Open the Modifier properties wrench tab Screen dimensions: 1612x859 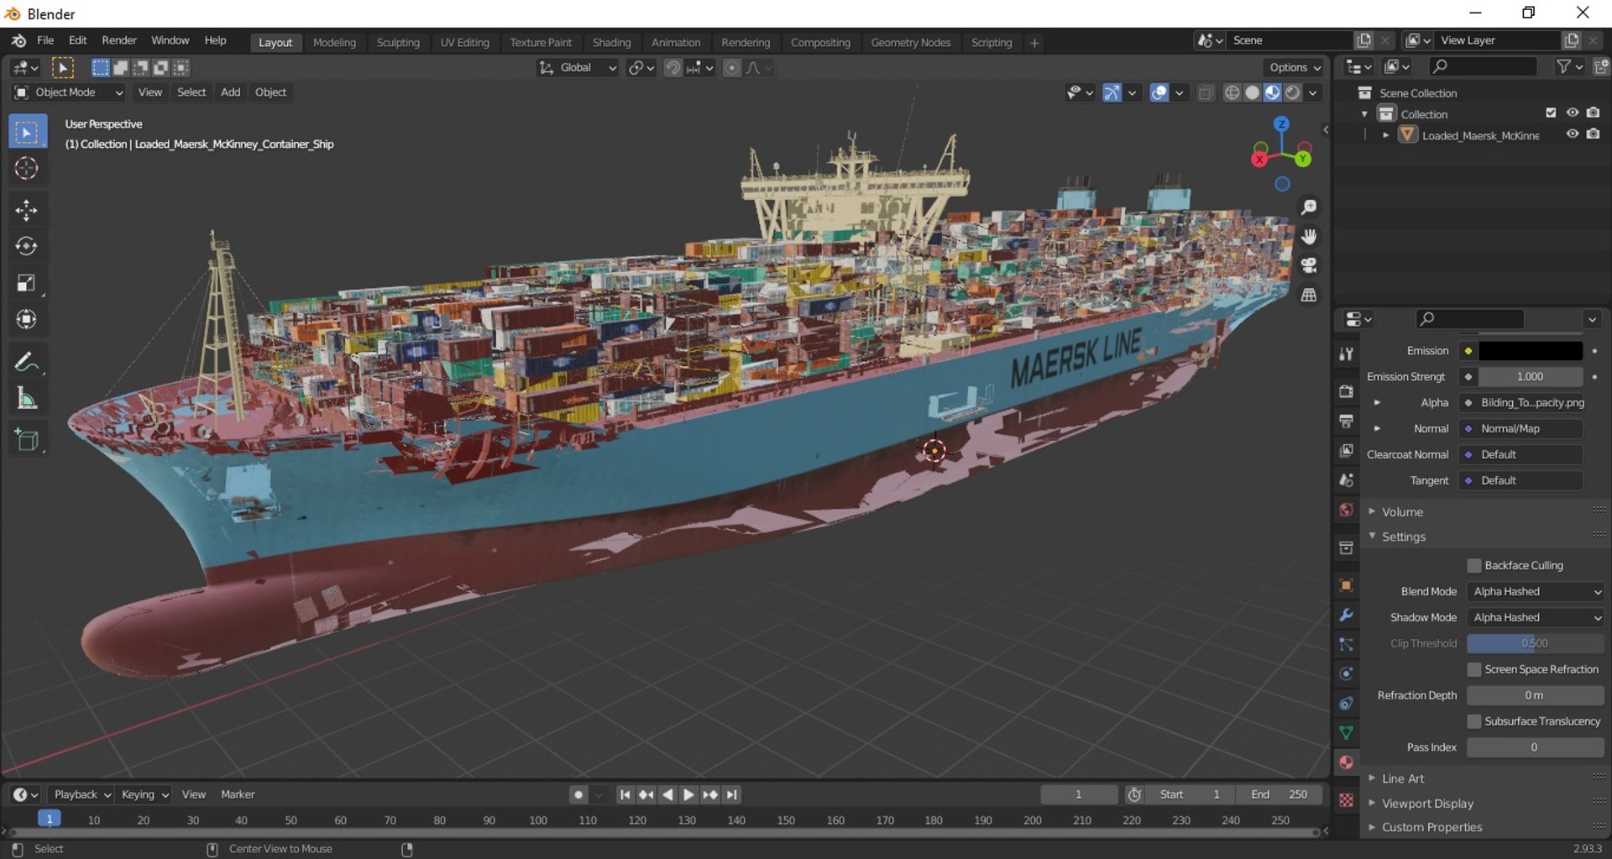tap(1346, 615)
